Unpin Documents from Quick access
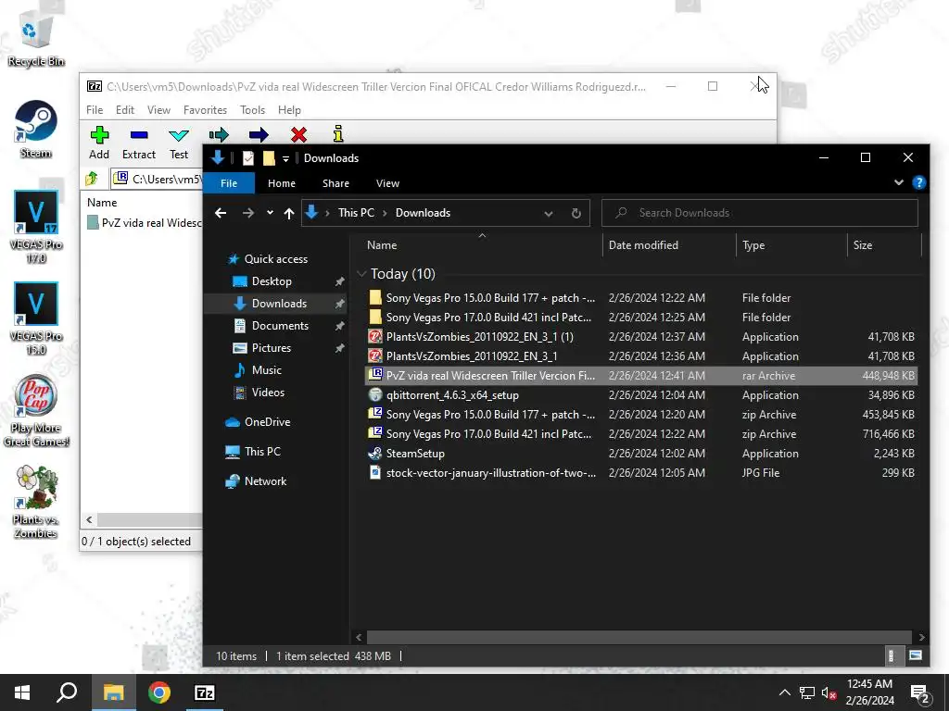 339,326
